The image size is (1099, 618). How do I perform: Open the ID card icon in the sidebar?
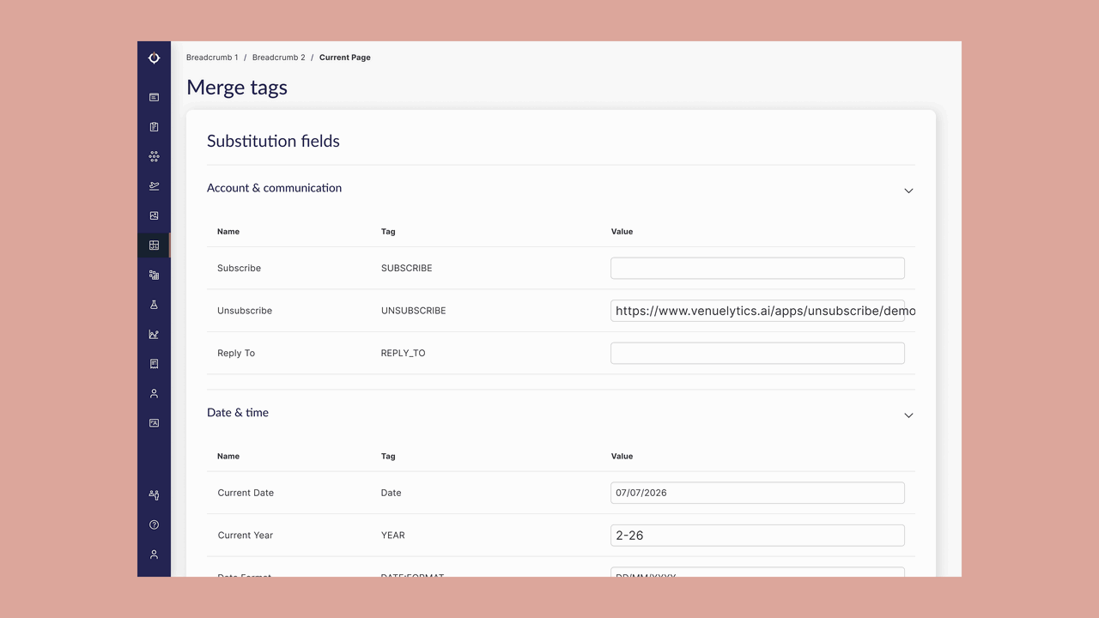[154, 423]
